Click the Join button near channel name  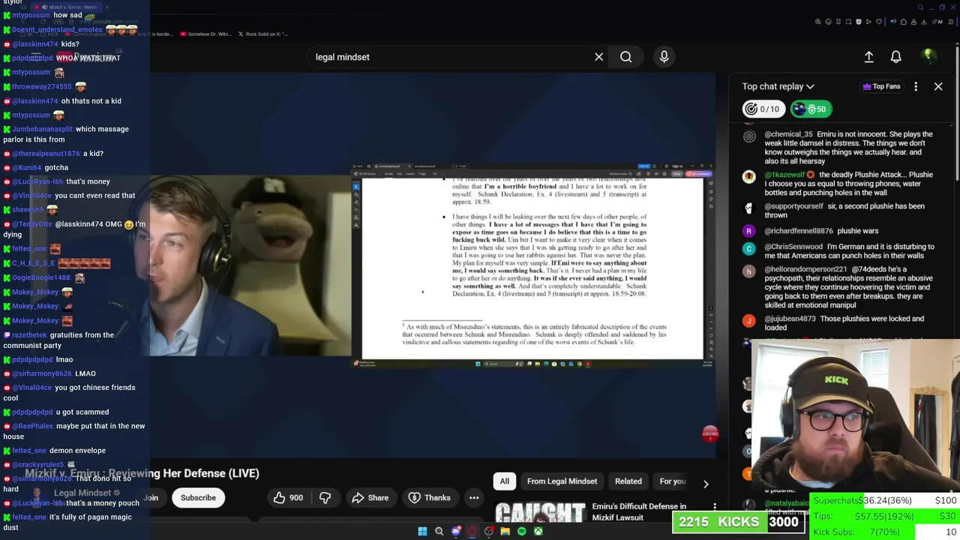coord(151,498)
